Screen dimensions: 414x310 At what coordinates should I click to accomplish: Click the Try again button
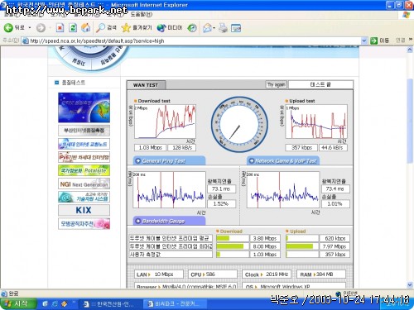(277, 84)
